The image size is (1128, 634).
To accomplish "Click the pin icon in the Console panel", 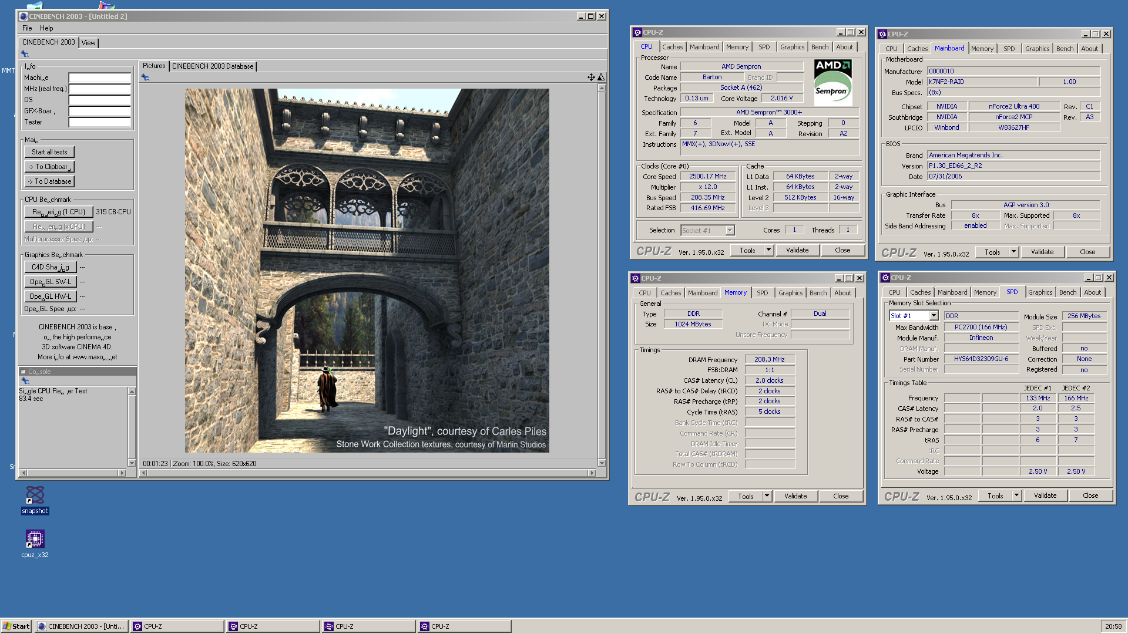I will coord(25,381).
